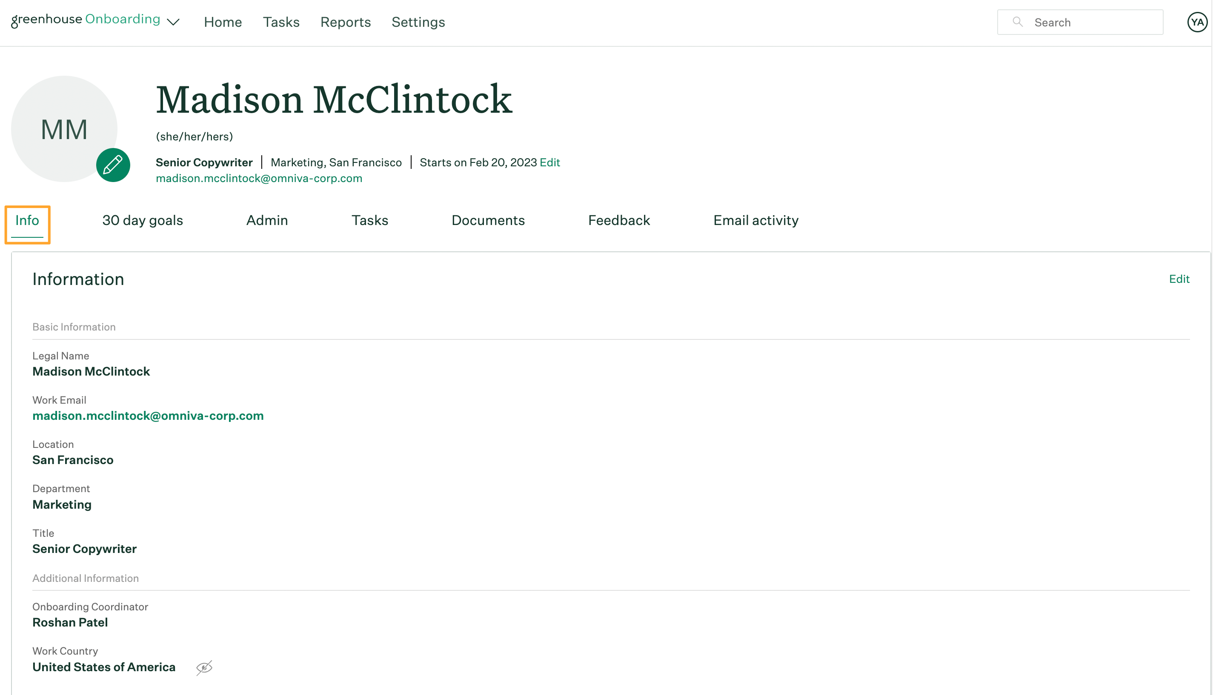Open the Tasks menu item

click(x=281, y=23)
